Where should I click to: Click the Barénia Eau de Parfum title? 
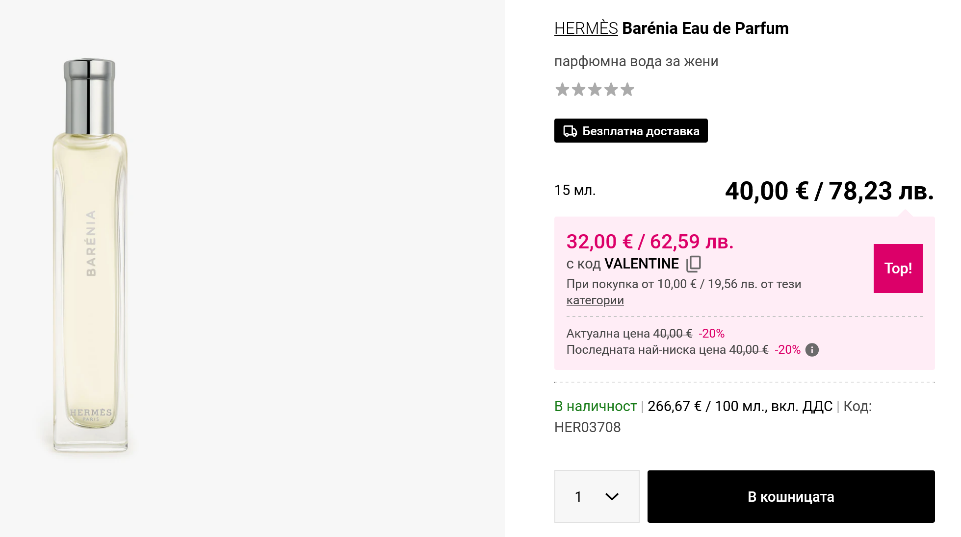pos(705,28)
